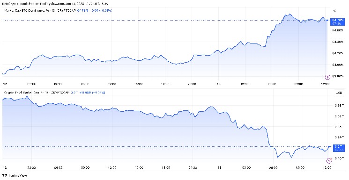This screenshot has width=349, height=180.
Task: Click the 64.40% level on the top price axis
Action: pos(338,42)
